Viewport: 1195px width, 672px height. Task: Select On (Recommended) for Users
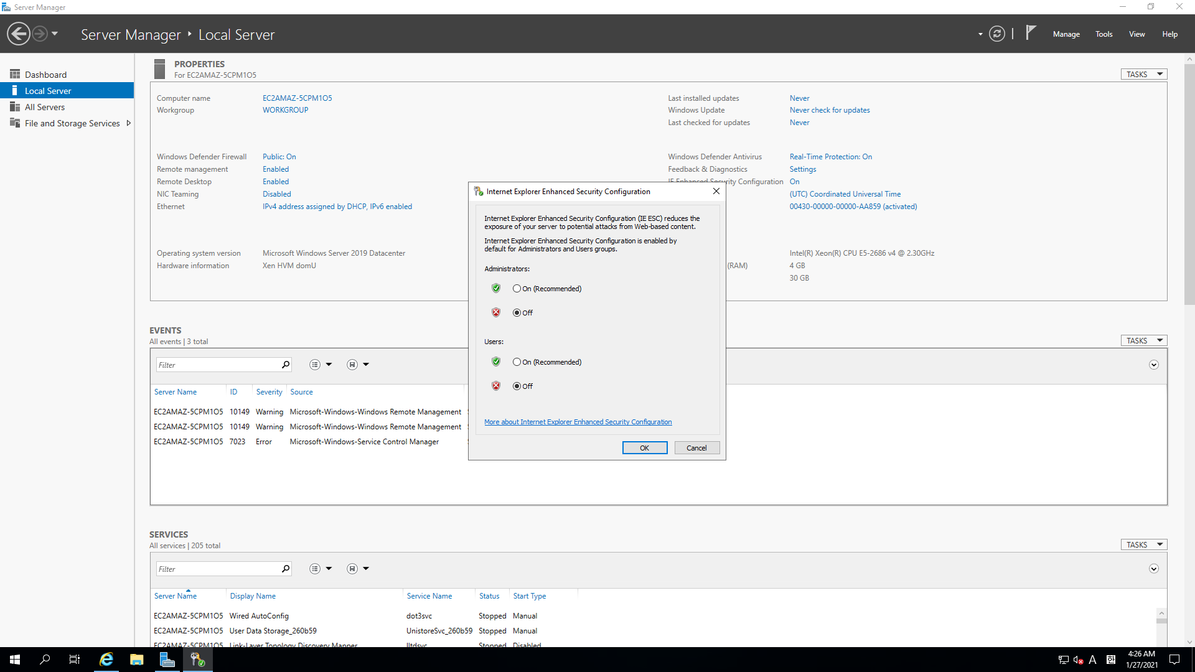pos(517,362)
